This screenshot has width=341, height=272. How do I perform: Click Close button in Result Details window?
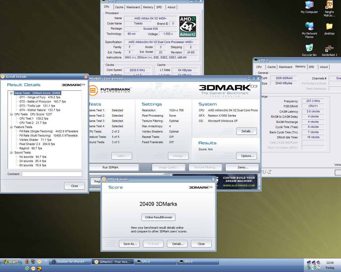point(74,186)
